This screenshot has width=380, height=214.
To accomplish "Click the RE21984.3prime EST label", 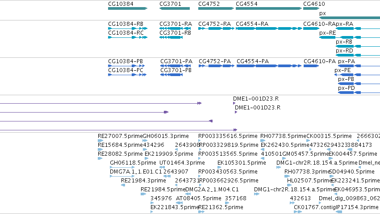I will click(x=143, y=181).
